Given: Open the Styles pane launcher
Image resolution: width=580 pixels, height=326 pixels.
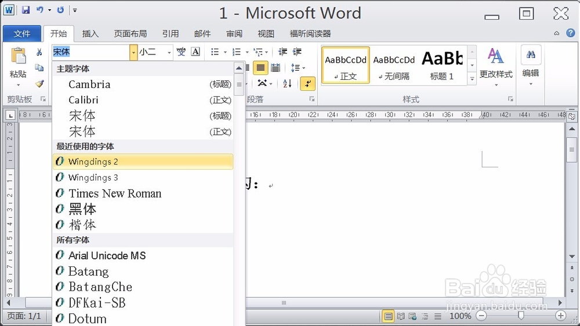Looking at the screenshot, I should tap(510, 99).
